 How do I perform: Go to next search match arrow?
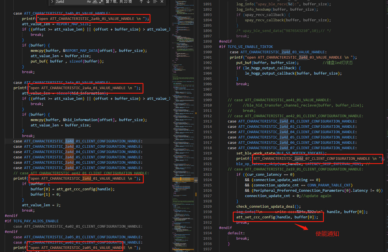coord(148,2)
